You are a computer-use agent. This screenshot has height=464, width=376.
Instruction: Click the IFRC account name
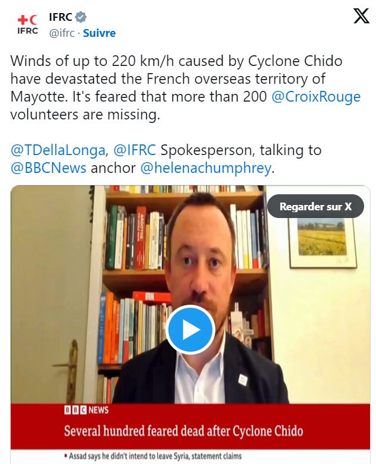click(61, 17)
